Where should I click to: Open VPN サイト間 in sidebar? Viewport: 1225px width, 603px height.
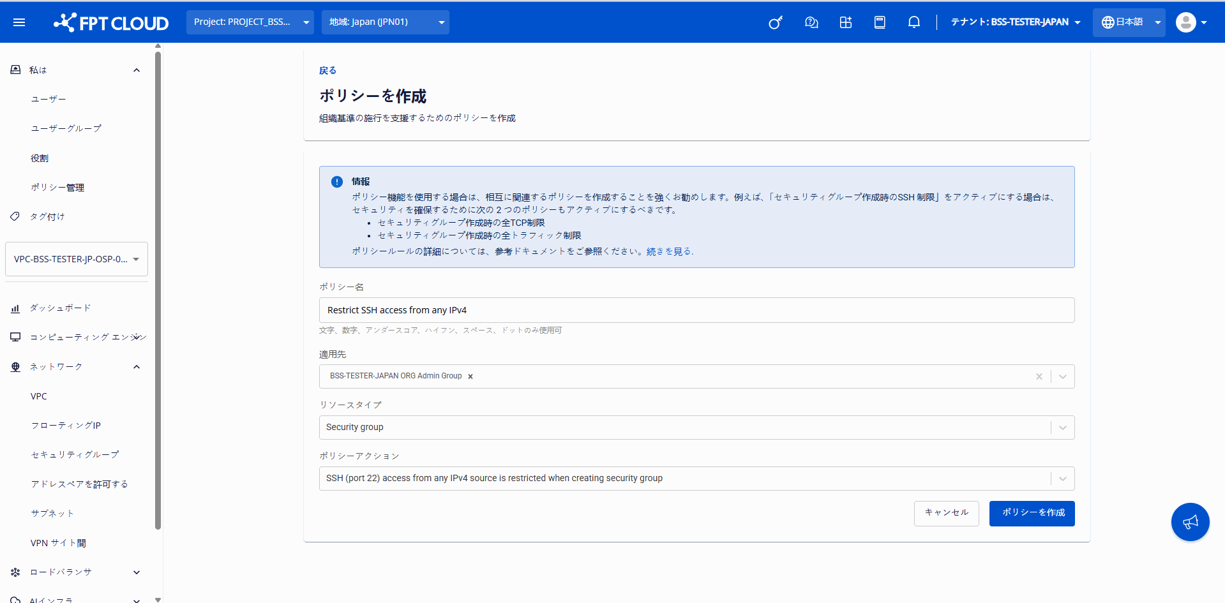tap(58, 543)
